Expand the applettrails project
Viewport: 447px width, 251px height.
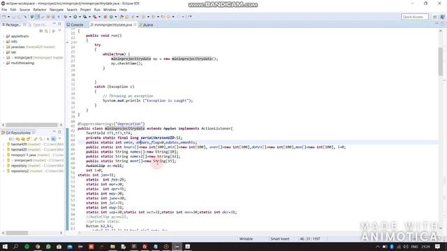[x=3, y=36]
